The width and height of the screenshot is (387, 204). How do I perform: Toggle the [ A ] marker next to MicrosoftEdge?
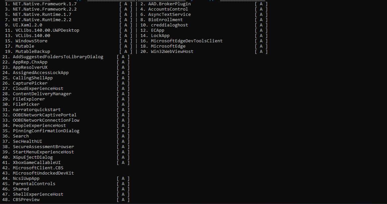(x=261, y=46)
